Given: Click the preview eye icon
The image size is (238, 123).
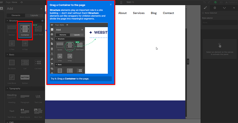Looking at the screenshot, I should point(22,2).
